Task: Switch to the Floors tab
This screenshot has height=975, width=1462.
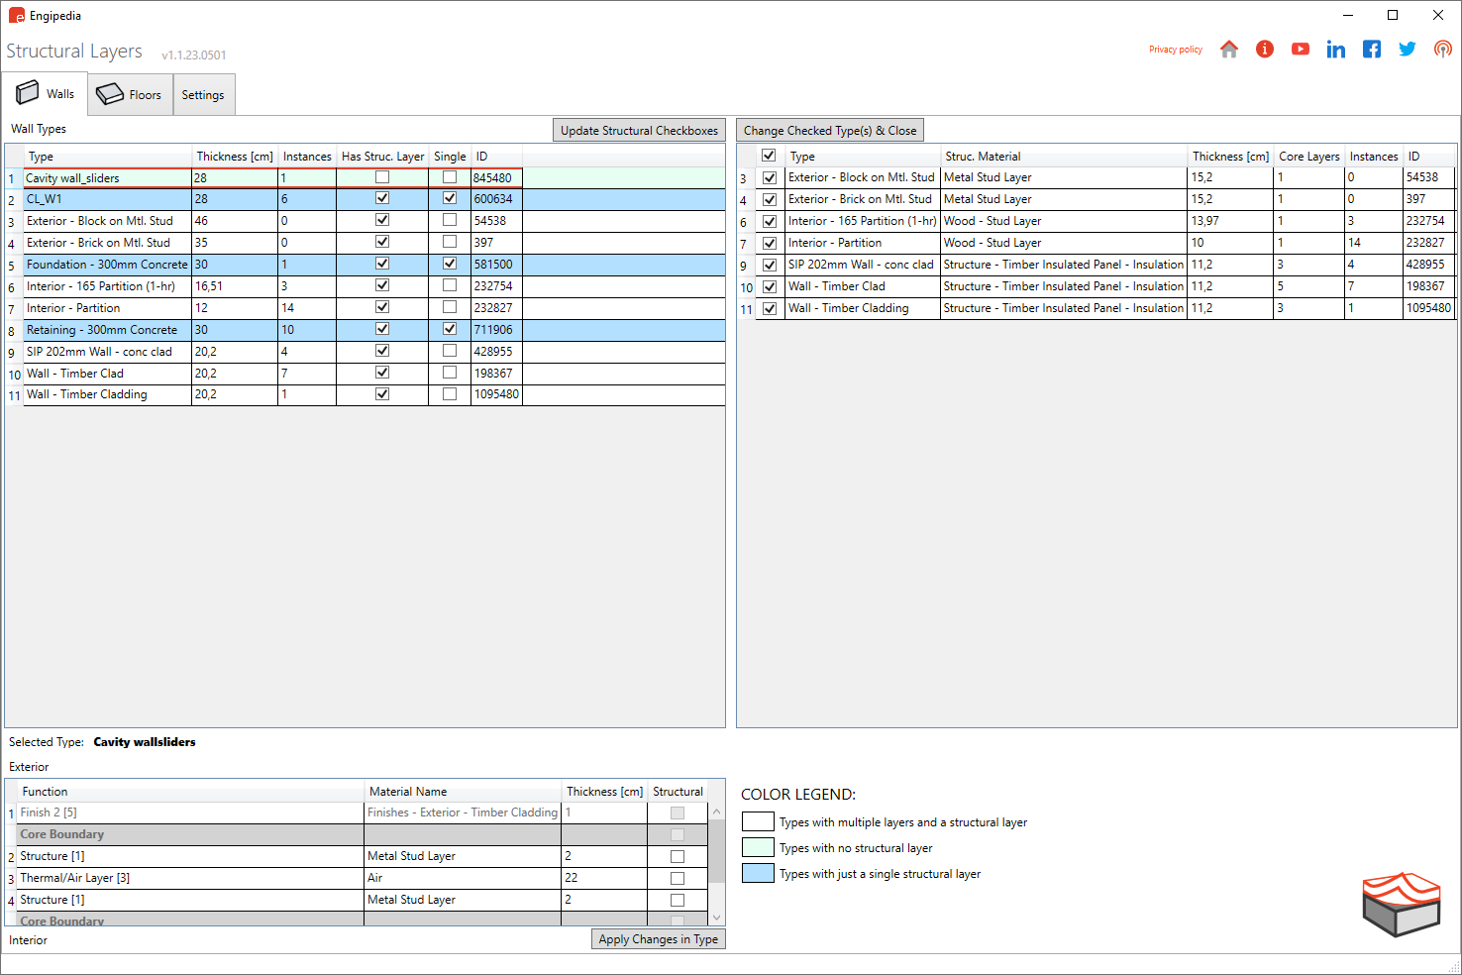Action: (130, 95)
